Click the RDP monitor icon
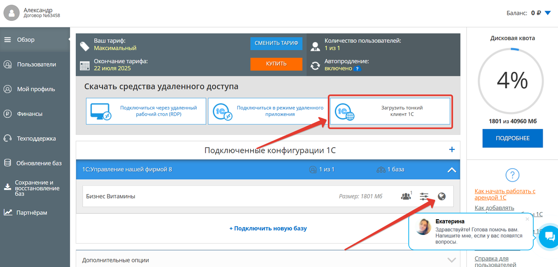This screenshot has width=558, height=267. (101, 111)
